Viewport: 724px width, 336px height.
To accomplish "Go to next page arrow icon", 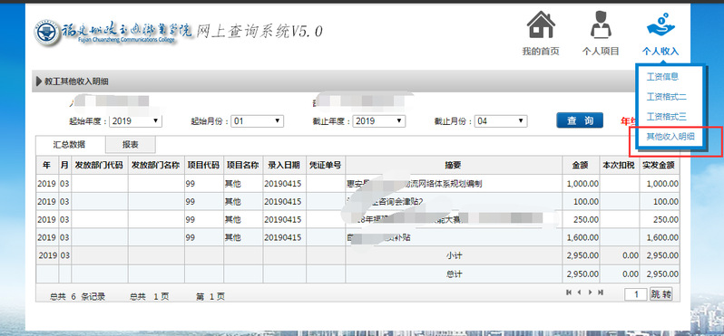I will [590, 293].
